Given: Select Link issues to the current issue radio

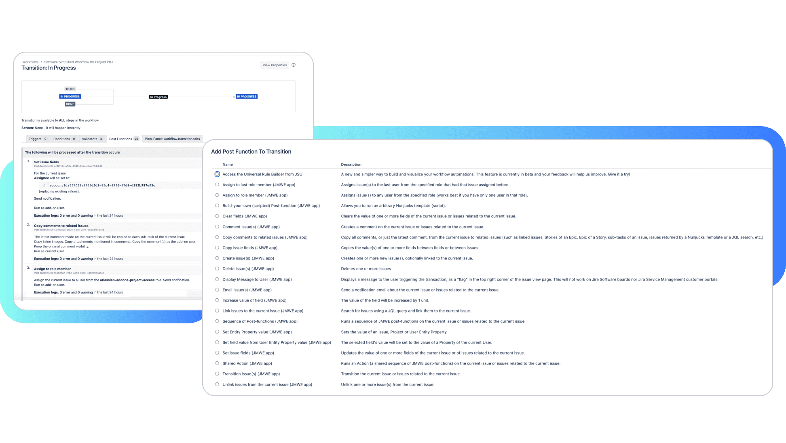Looking at the screenshot, I should point(217,311).
